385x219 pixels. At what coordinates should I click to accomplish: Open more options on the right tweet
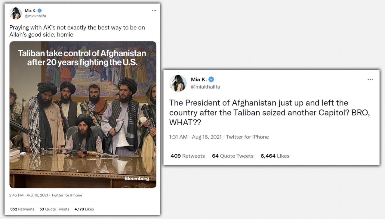coord(370,80)
